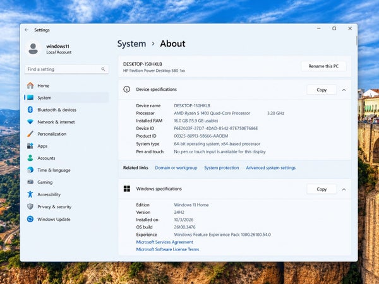Open Windows Update label
The image size is (379, 284).
(54, 219)
